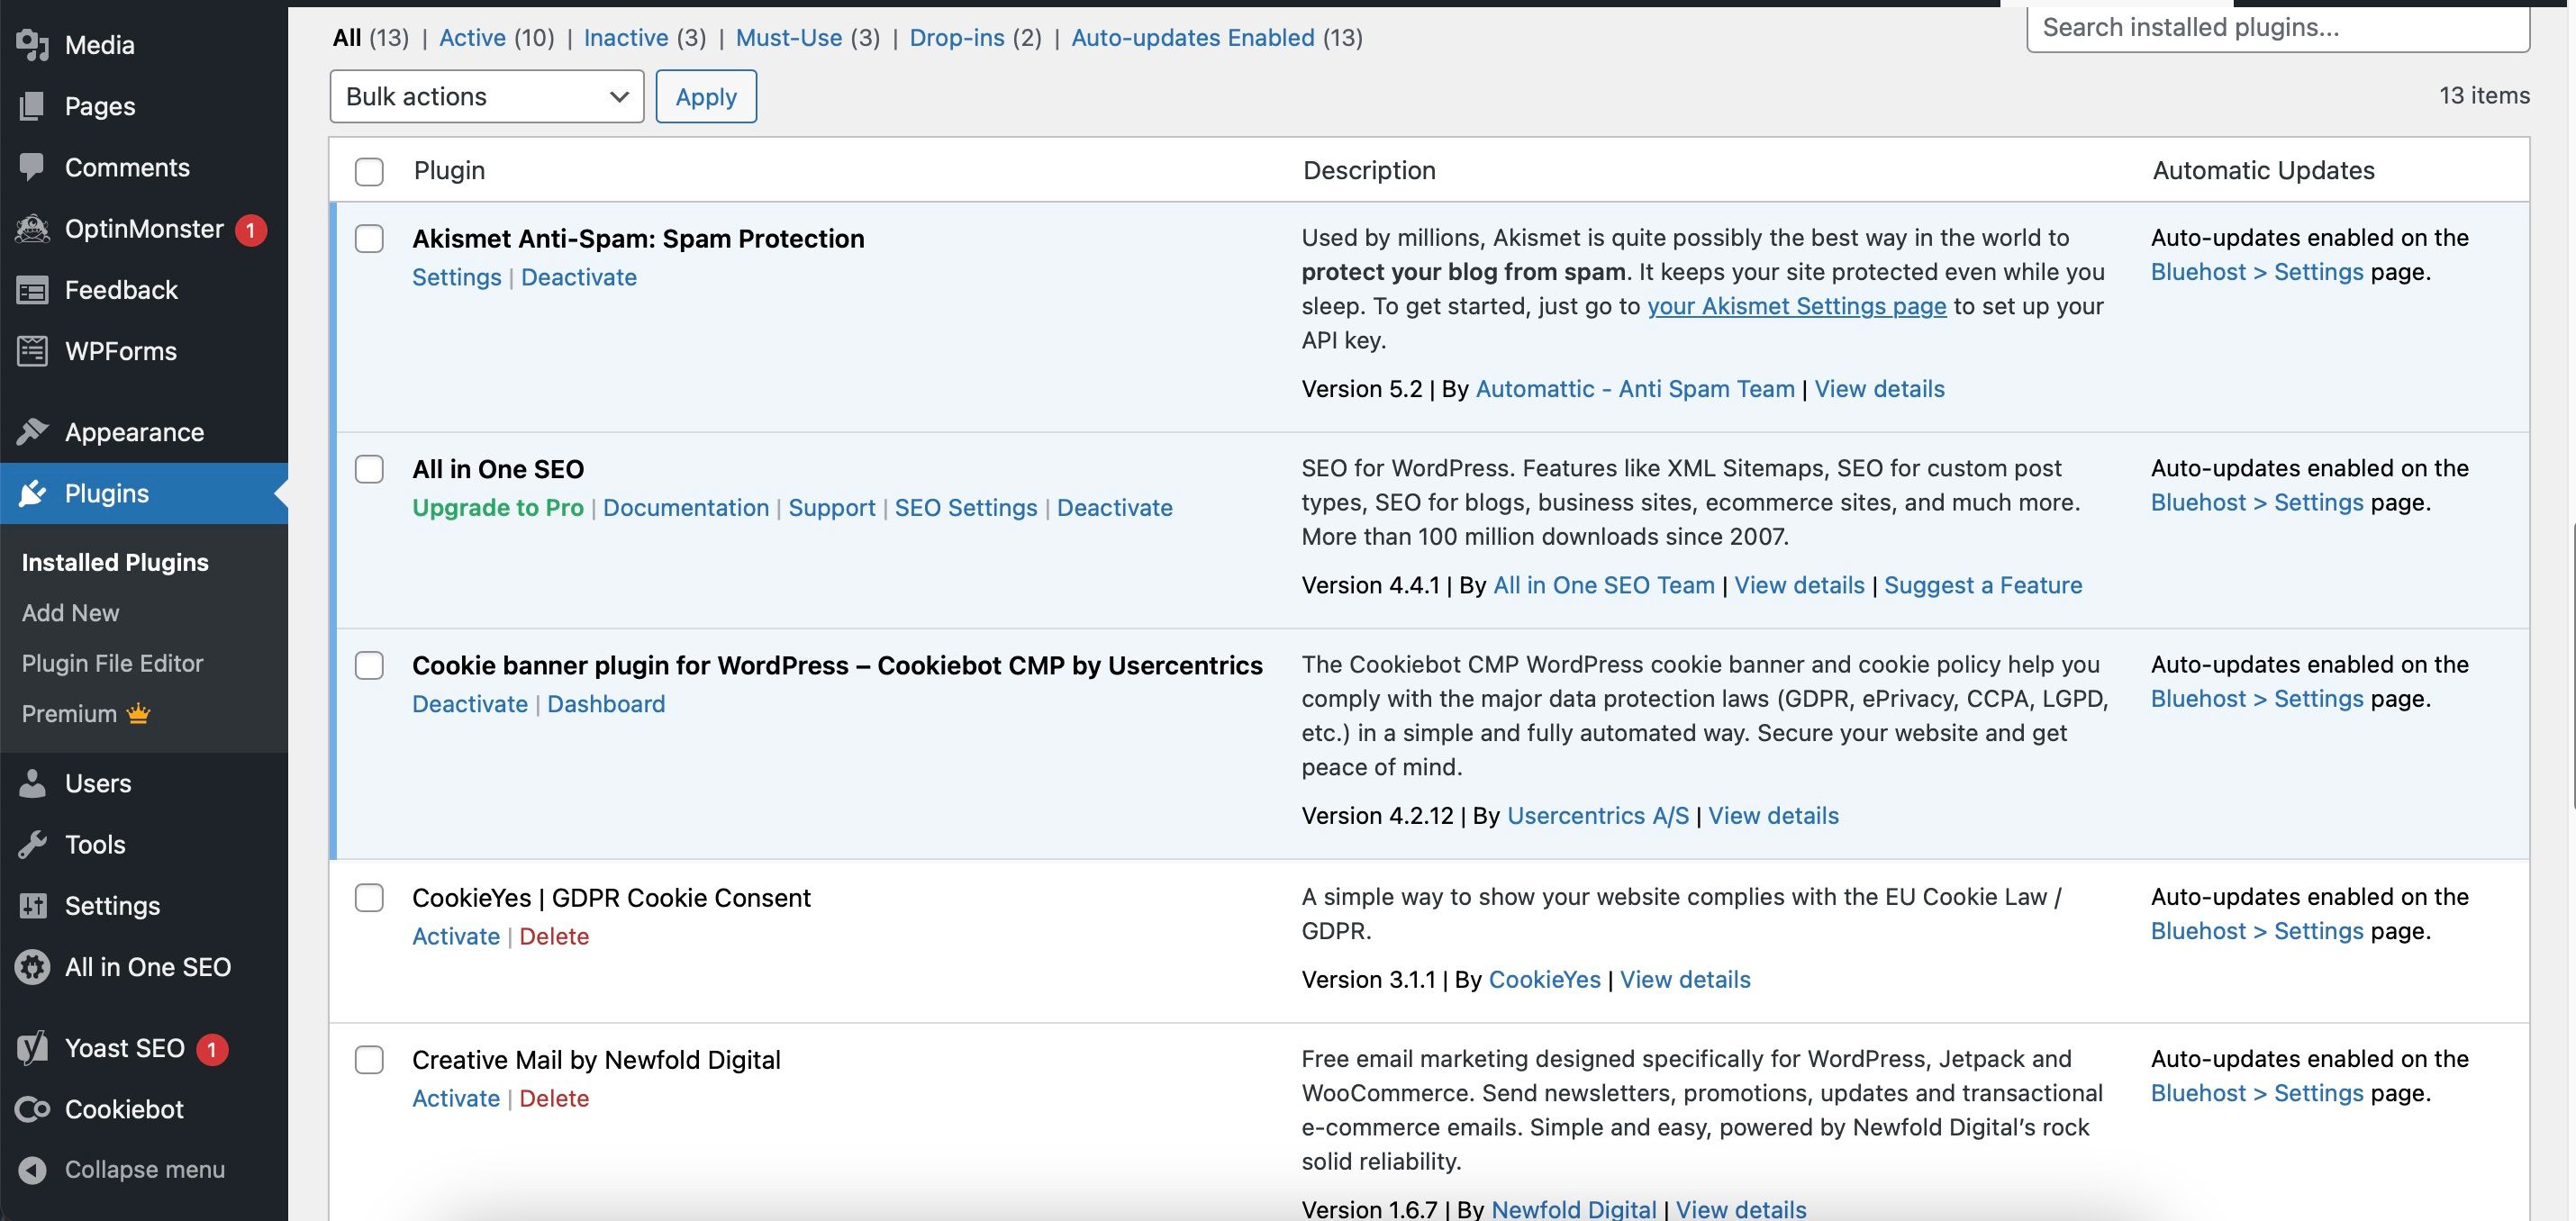The width and height of the screenshot is (2576, 1221).
Task: Delete the CookieYes GDPR plugin
Action: point(554,936)
